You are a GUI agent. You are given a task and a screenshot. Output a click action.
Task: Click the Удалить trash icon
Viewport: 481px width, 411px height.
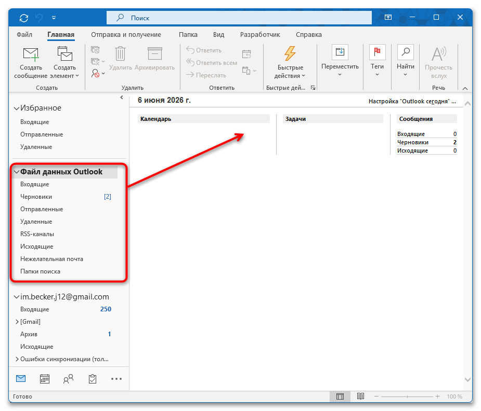(x=120, y=53)
